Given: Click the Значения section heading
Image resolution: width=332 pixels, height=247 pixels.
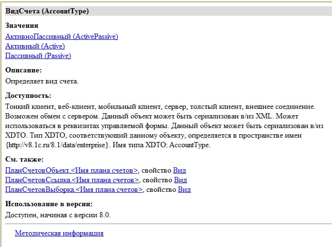Looking at the screenshot, I should pos(22,25).
